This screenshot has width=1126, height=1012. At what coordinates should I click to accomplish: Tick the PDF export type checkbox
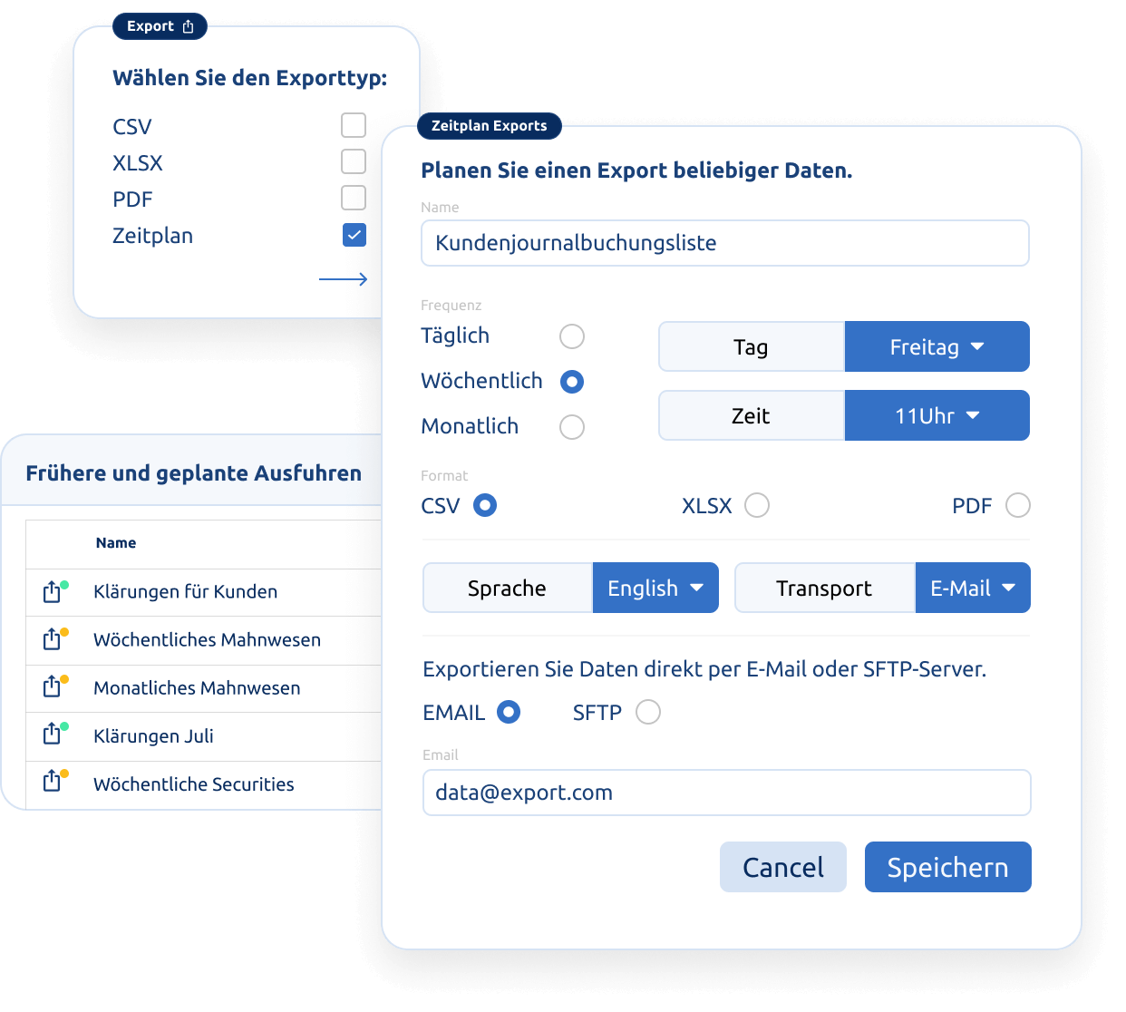[354, 198]
